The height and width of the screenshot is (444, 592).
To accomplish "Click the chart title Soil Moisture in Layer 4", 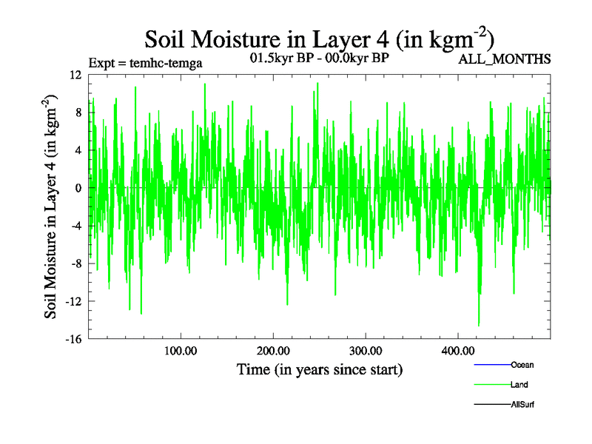I will [319, 38].
